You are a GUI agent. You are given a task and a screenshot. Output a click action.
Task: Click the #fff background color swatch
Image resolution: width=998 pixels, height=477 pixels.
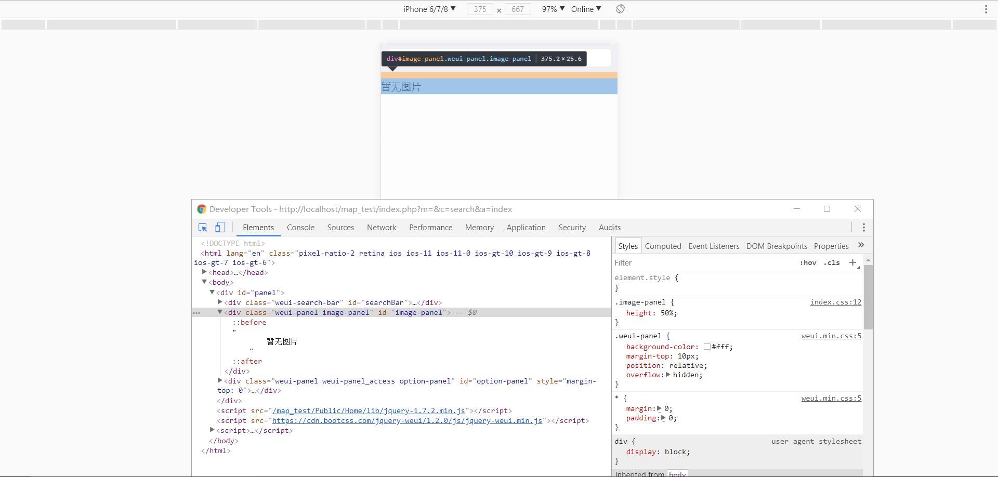pos(707,347)
